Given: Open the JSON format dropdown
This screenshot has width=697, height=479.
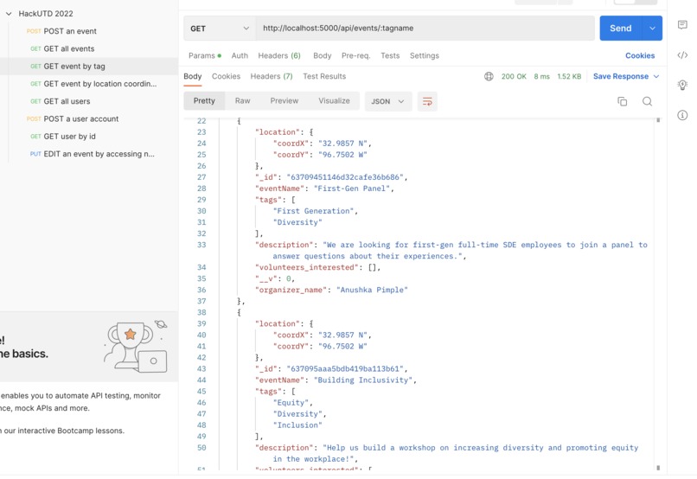Looking at the screenshot, I should coord(388,101).
